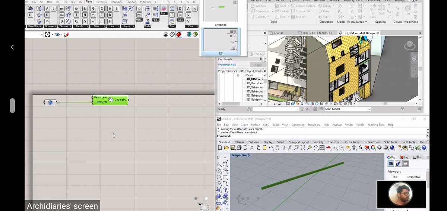The width and height of the screenshot is (447, 211).
Task: Click the Revit ViewCube
Action: [x=410, y=45]
